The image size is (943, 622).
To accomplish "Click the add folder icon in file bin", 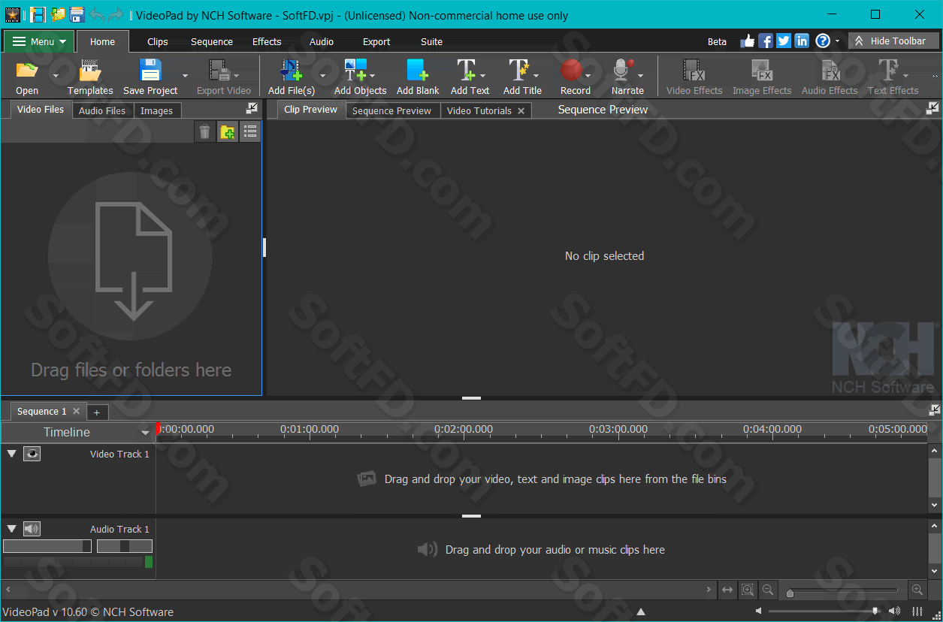I will (227, 132).
